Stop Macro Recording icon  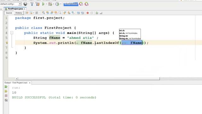coord(92,13)
